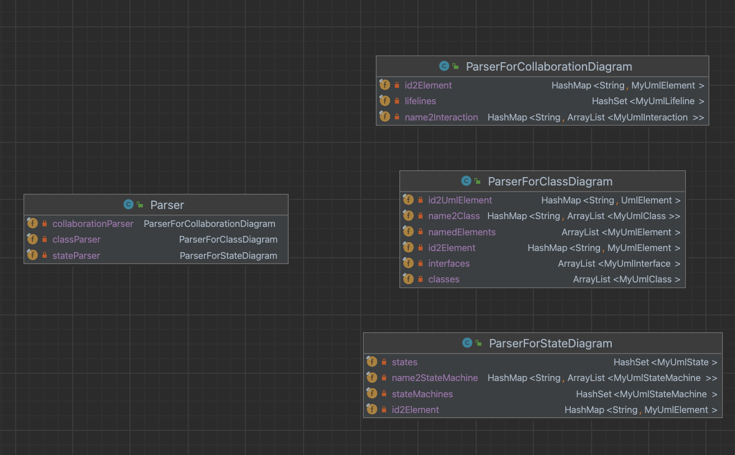Select the lifelines field name
This screenshot has width=735, height=455.
(x=420, y=101)
